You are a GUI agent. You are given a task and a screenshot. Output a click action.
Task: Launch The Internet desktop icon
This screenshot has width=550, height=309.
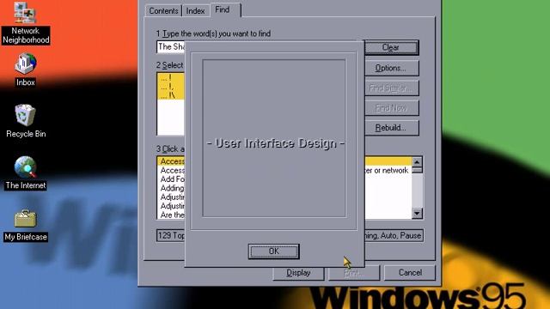point(25,173)
